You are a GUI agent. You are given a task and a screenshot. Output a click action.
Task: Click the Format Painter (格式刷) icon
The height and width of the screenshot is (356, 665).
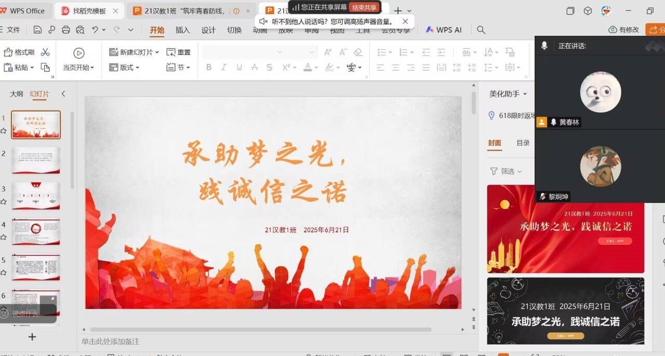click(x=8, y=52)
